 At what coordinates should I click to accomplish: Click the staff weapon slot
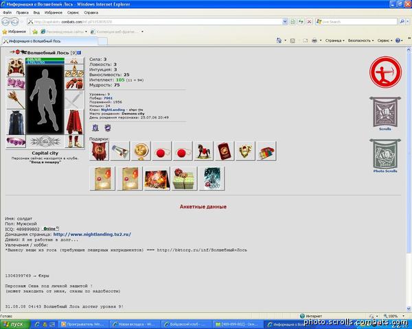(16, 99)
